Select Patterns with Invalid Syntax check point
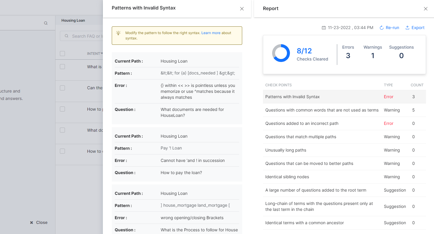 [292, 97]
